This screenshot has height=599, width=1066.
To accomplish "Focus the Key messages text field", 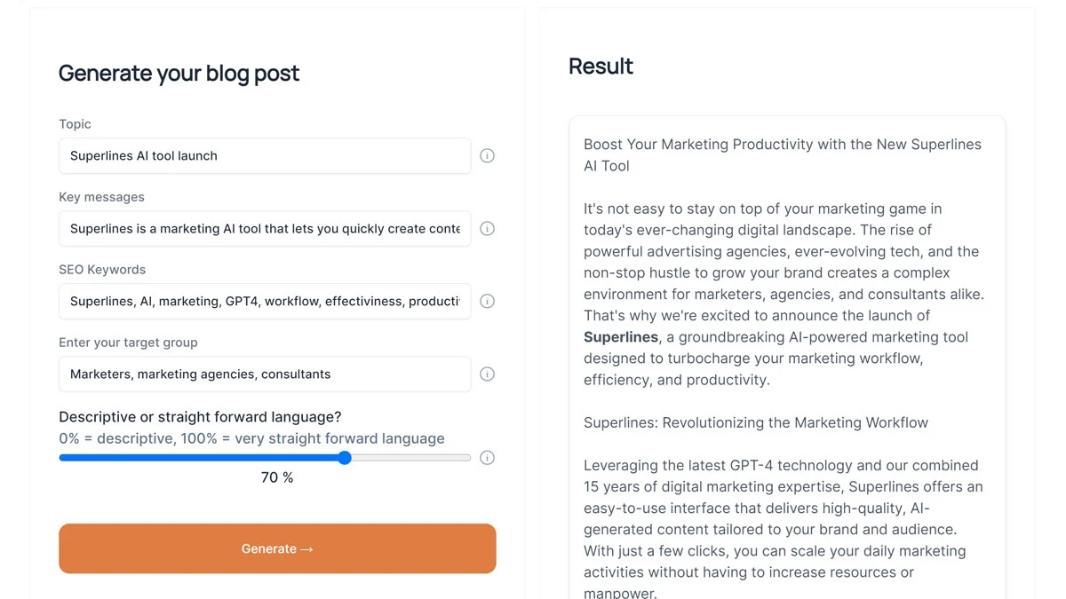I will (x=265, y=228).
